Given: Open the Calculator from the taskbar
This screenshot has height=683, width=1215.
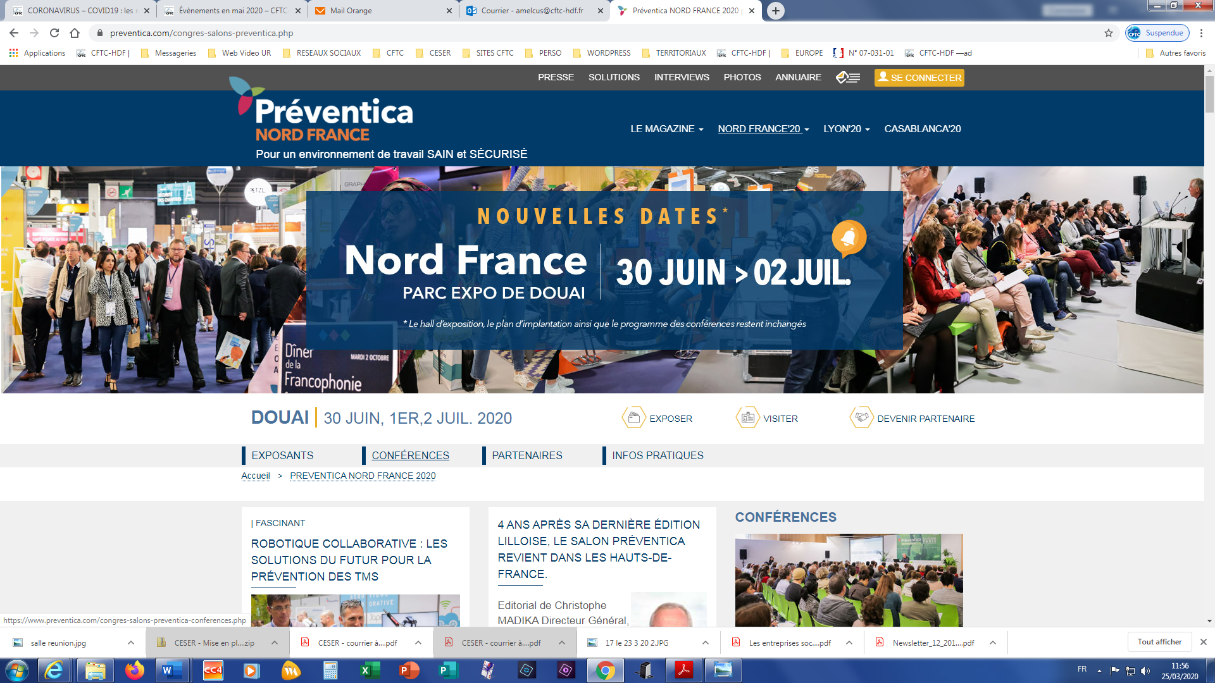Looking at the screenshot, I should coord(330,670).
